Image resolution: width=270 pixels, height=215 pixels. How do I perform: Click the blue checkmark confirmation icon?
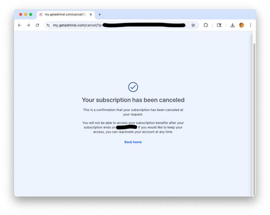pyautogui.click(x=133, y=87)
